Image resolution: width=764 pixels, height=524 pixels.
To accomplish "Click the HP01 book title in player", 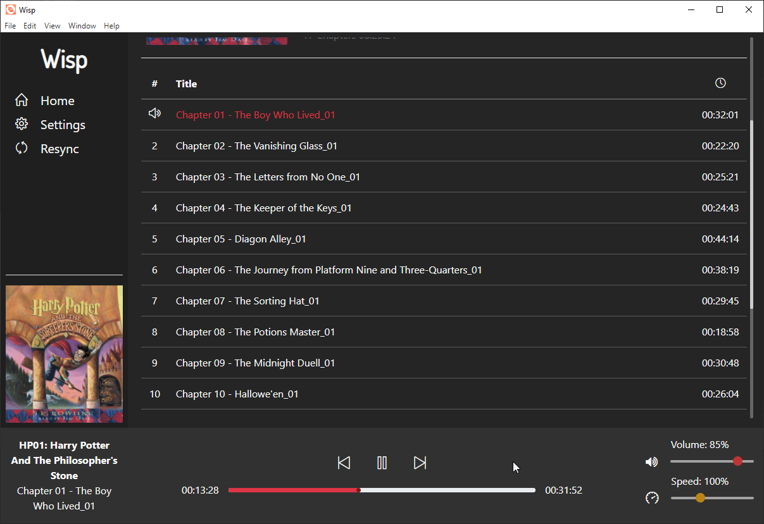I will tap(64, 460).
